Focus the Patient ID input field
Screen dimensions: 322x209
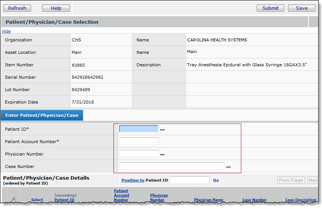(138, 129)
